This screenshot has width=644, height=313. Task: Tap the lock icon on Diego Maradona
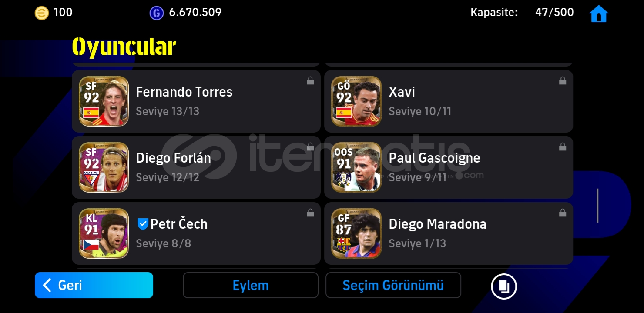[563, 213]
